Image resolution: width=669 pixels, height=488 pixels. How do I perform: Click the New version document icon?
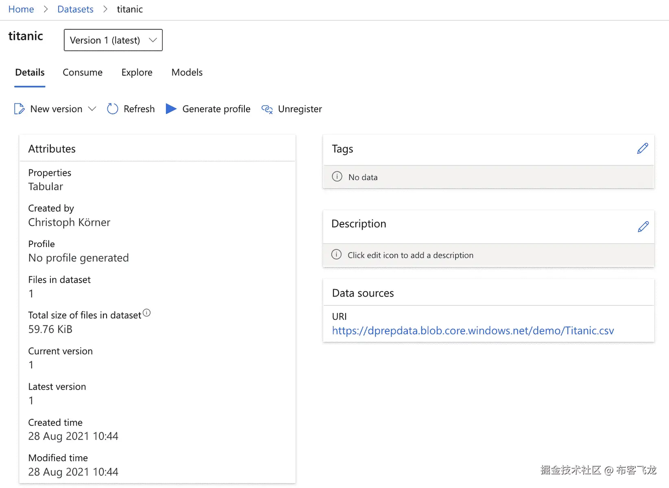click(19, 109)
